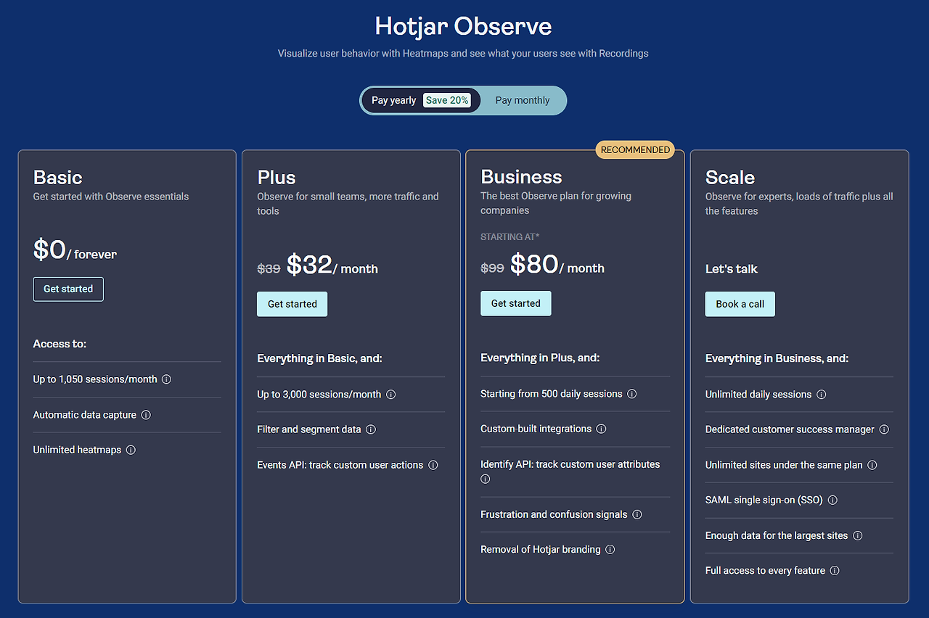
Task: Switch billing to Pay yearly
Action: (421, 100)
